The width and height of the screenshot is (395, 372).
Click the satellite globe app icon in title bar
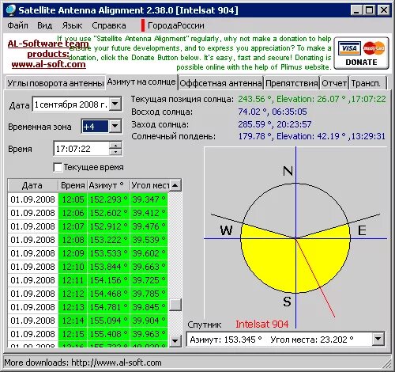[x=11, y=10]
